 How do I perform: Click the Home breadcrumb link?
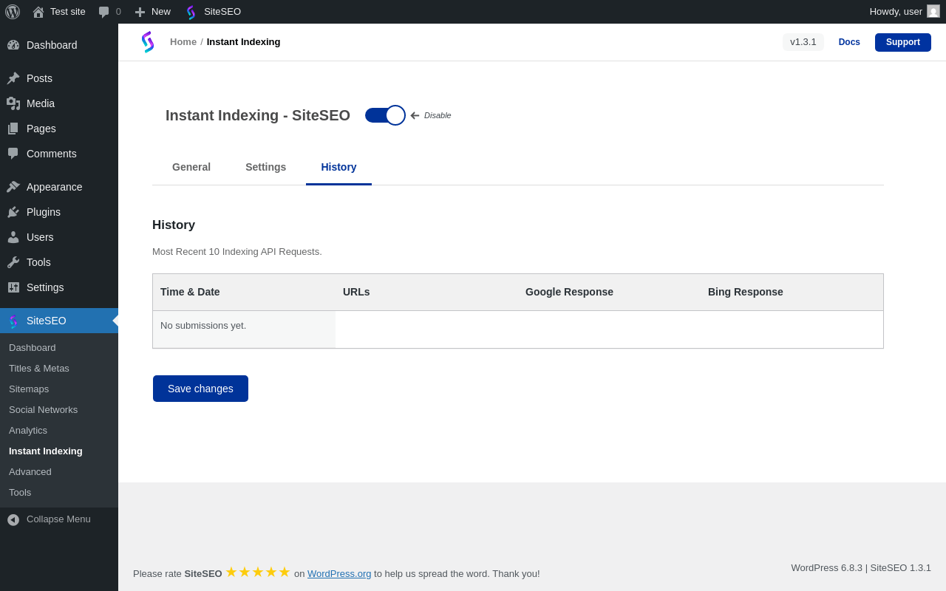(x=183, y=41)
